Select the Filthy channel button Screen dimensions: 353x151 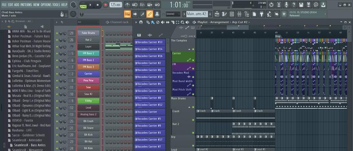89,101
